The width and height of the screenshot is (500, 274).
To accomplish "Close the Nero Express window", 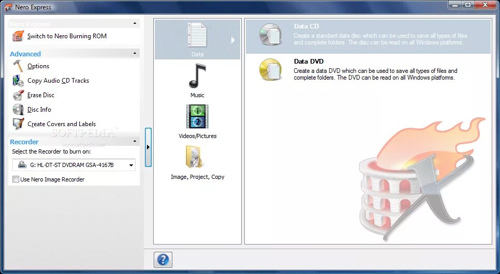I will pyautogui.click(x=485, y=5).
